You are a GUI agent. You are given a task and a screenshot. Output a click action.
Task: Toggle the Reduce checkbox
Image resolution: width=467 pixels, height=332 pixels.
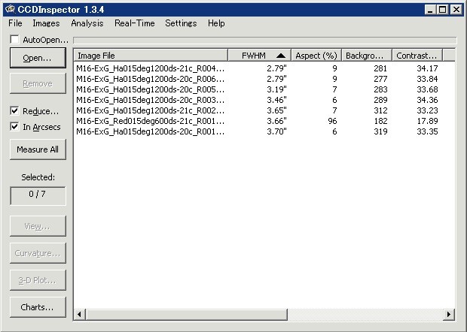coord(14,111)
